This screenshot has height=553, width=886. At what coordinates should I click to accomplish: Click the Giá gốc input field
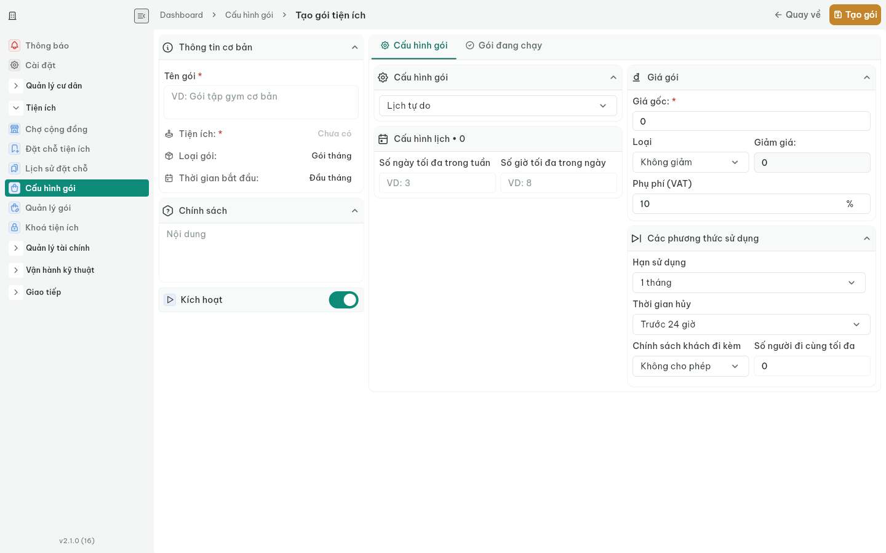pos(751,121)
